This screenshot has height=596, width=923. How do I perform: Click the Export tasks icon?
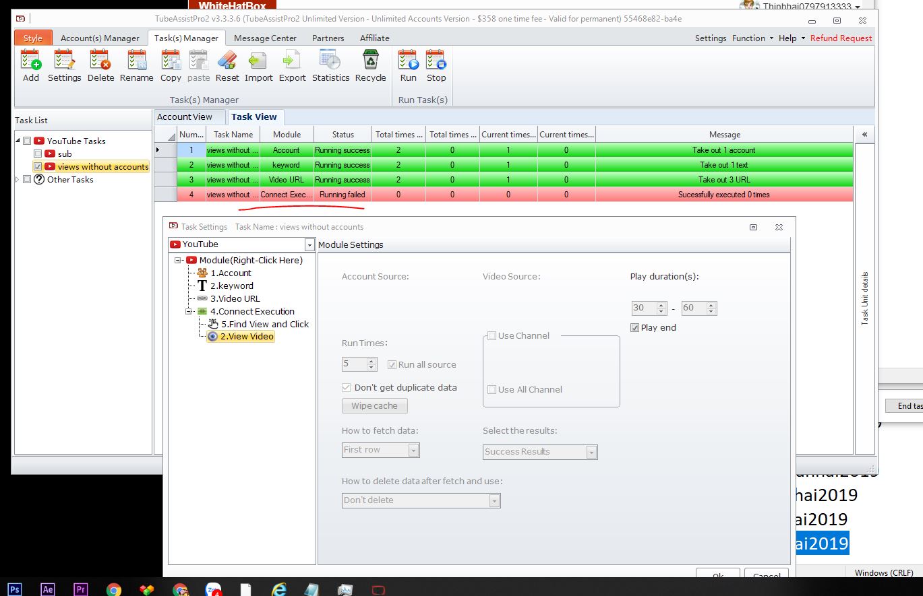[x=292, y=62]
